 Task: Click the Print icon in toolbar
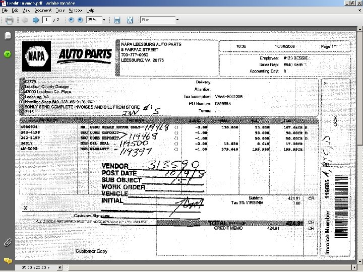9,20
